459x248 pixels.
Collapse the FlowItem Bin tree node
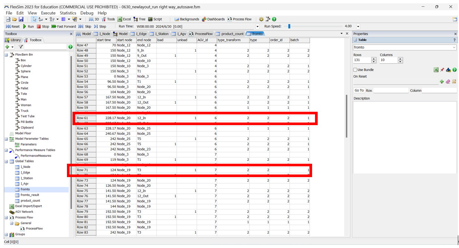[6, 55]
